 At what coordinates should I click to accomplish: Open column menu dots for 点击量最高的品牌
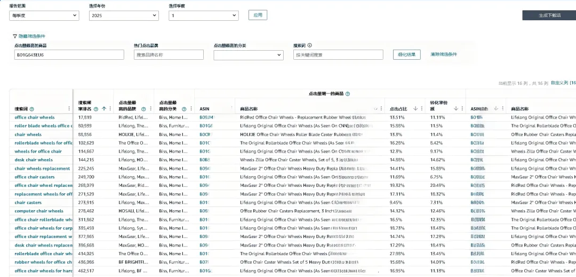[x=150, y=109]
